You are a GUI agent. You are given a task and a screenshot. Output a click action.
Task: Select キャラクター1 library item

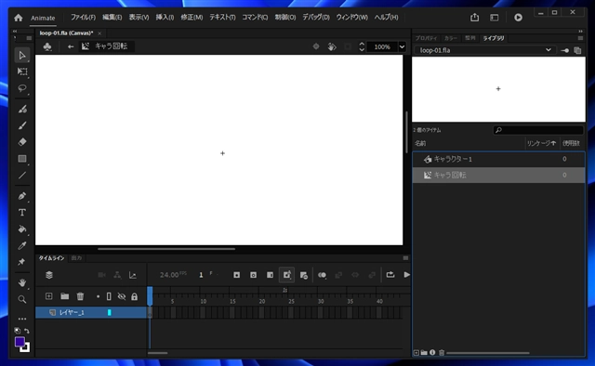point(498,159)
